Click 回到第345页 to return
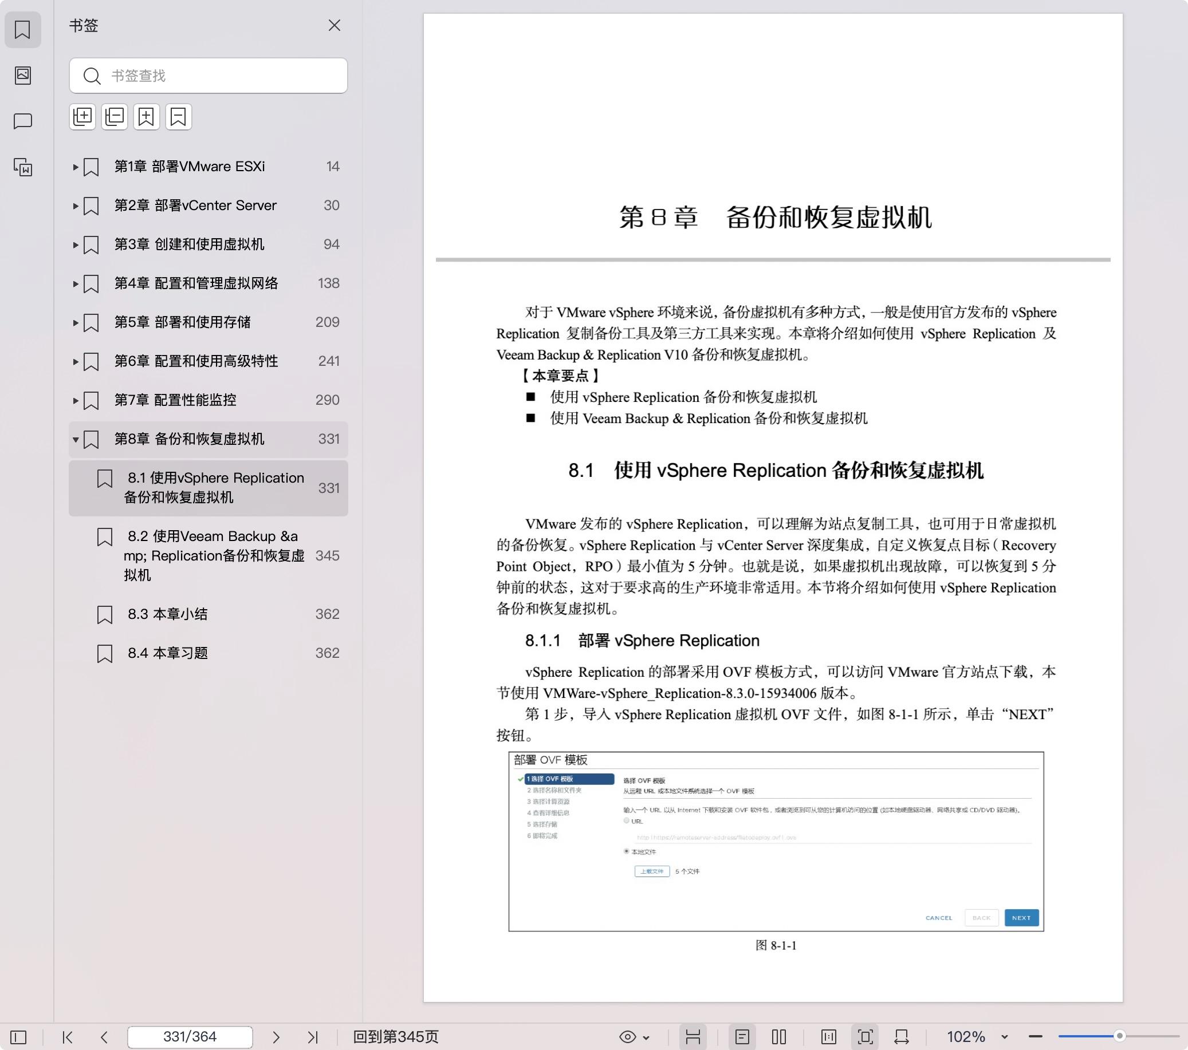Image resolution: width=1188 pixels, height=1050 pixels. pyautogui.click(x=396, y=1037)
